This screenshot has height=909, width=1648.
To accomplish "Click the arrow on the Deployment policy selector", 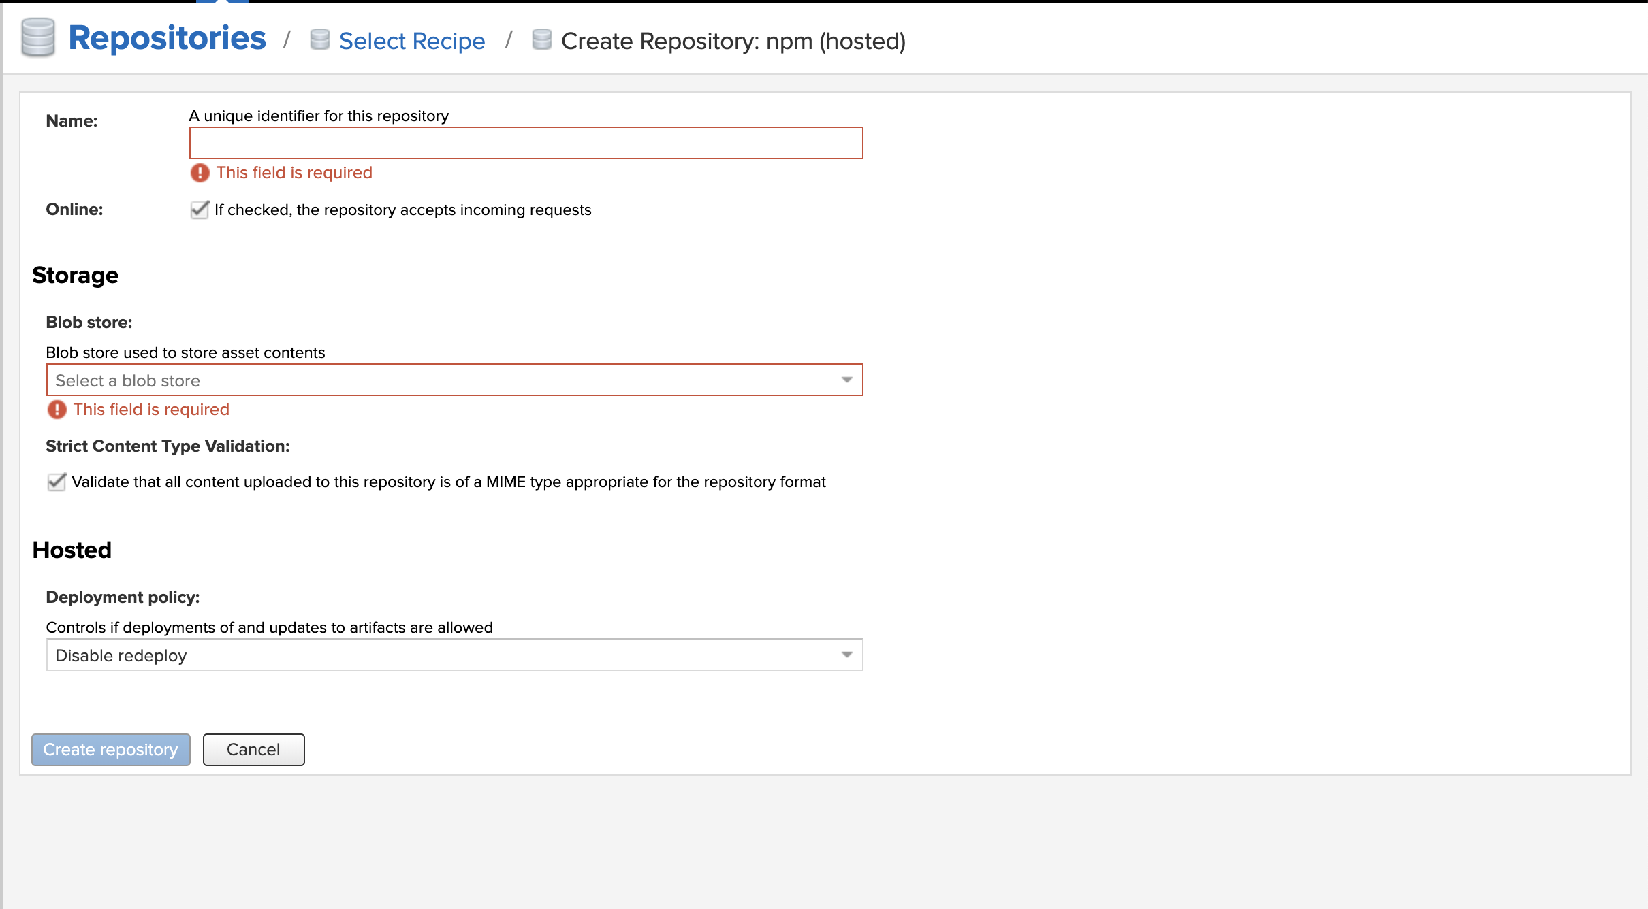I will 846,654.
